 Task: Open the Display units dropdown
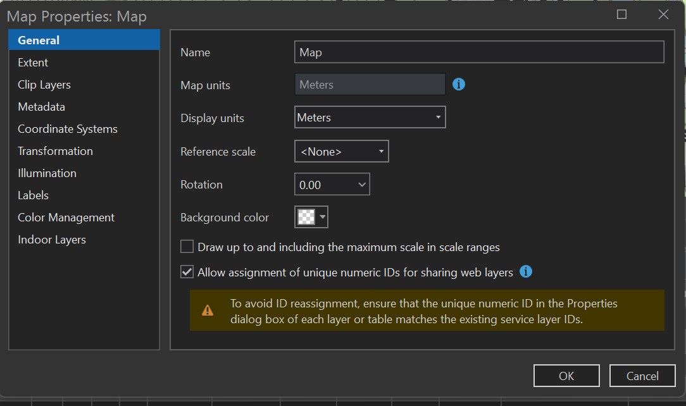point(370,118)
